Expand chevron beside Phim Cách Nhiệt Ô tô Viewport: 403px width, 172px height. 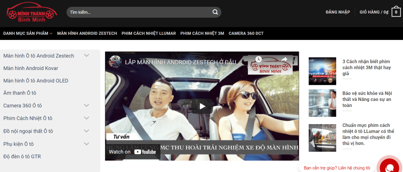click(87, 118)
